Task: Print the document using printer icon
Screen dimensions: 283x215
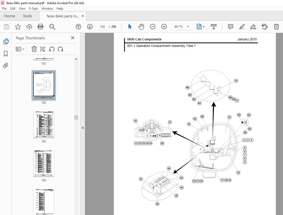Action: (x=41, y=27)
